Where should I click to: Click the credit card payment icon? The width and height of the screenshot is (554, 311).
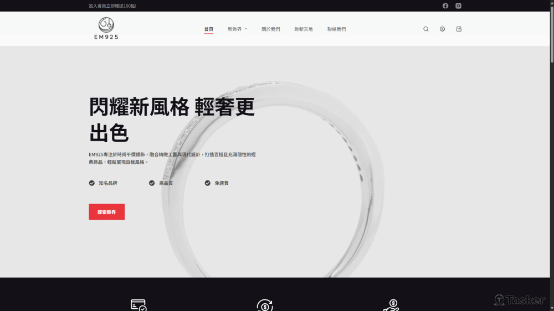tap(138, 305)
